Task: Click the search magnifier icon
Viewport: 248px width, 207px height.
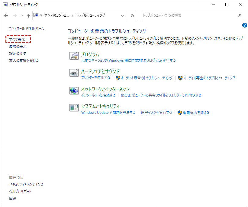Action: click(x=240, y=15)
